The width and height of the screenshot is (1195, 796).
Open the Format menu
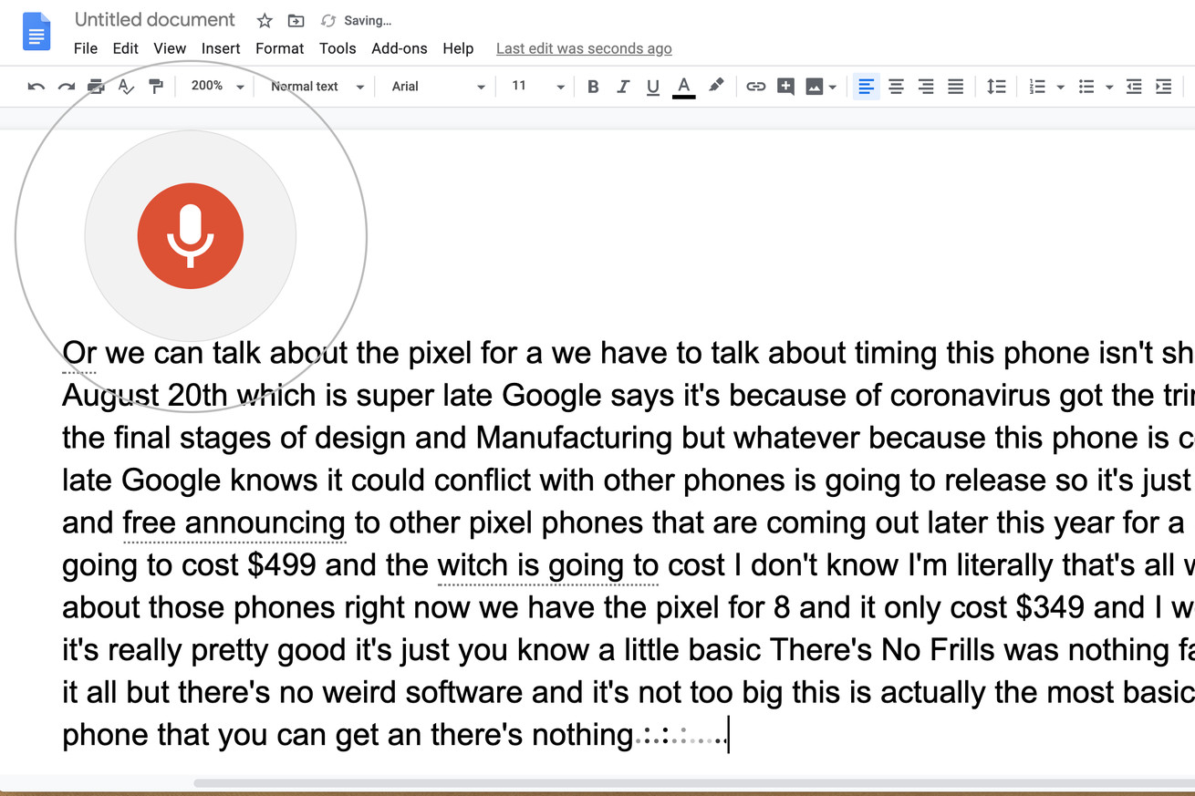pyautogui.click(x=279, y=48)
